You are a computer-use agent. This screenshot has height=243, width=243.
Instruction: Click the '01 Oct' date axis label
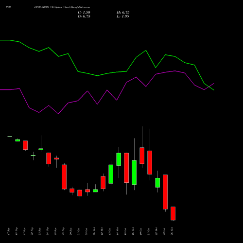point(79,231)
